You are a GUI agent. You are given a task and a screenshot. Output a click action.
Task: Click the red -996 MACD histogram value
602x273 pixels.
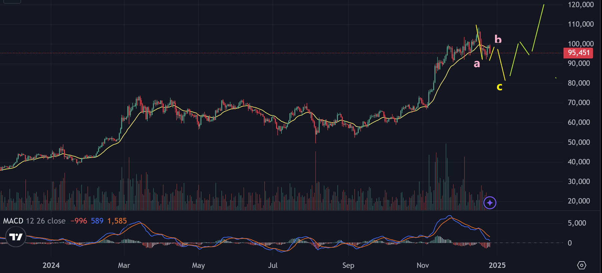tap(79, 221)
